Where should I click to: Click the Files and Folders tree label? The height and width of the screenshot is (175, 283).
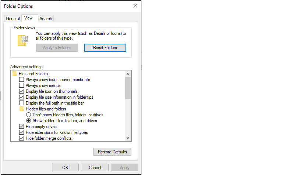(33, 74)
